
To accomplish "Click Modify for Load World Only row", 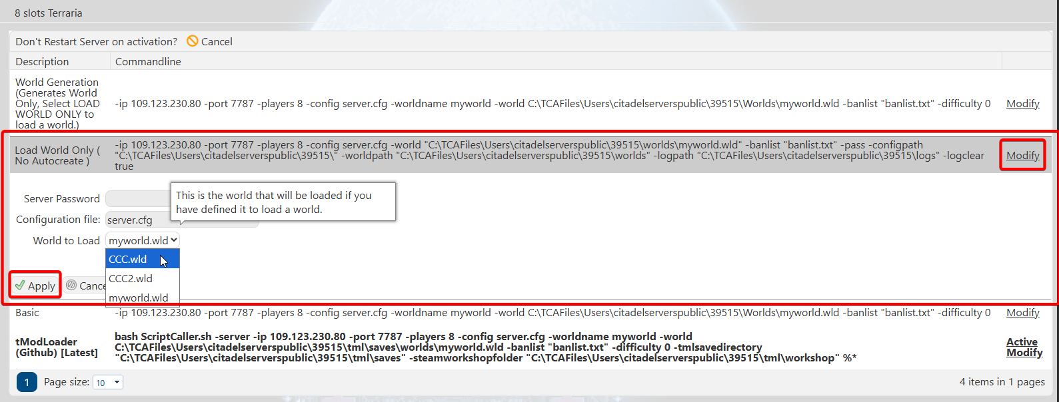I will point(1022,155).
